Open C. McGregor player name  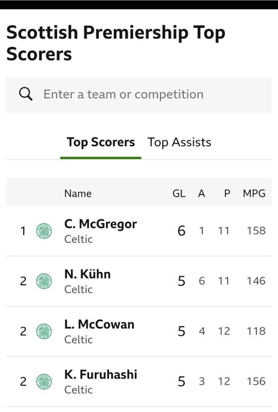coord(101,224)
